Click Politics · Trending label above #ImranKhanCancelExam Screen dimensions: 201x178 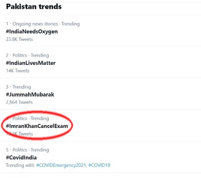30,118
